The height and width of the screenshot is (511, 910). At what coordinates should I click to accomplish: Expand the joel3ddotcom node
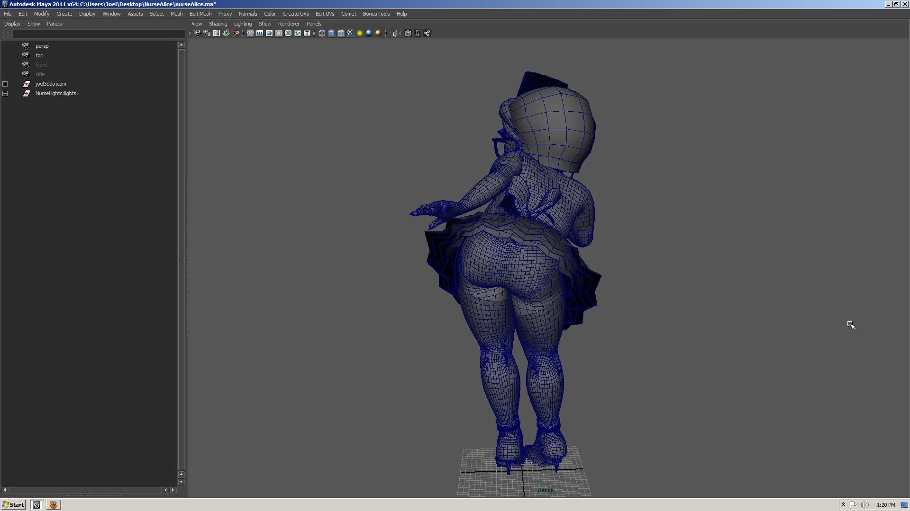(x=5, y=84)
